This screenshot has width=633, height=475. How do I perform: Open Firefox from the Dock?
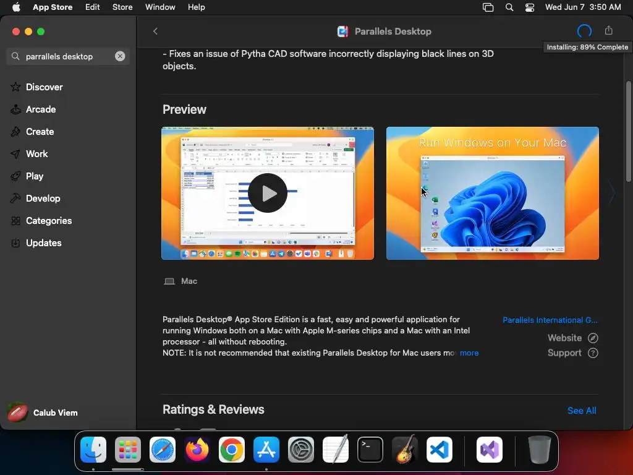coord(197,450)
